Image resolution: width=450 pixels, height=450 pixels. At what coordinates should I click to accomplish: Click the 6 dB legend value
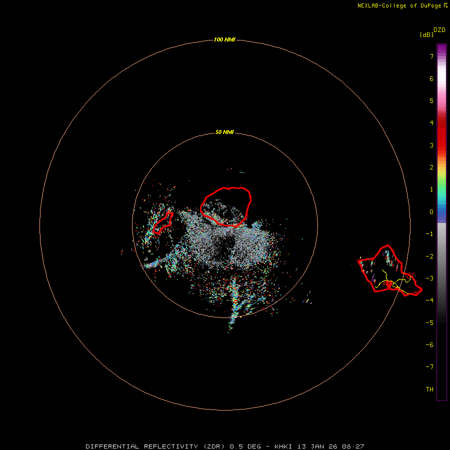click(431, 78)
